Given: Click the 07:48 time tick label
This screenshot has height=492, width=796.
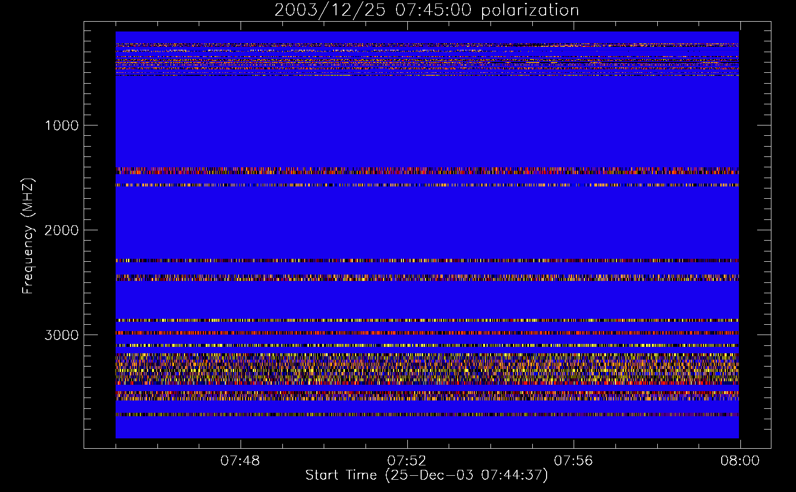Looking at the screenshot, I should click(240, 461).
